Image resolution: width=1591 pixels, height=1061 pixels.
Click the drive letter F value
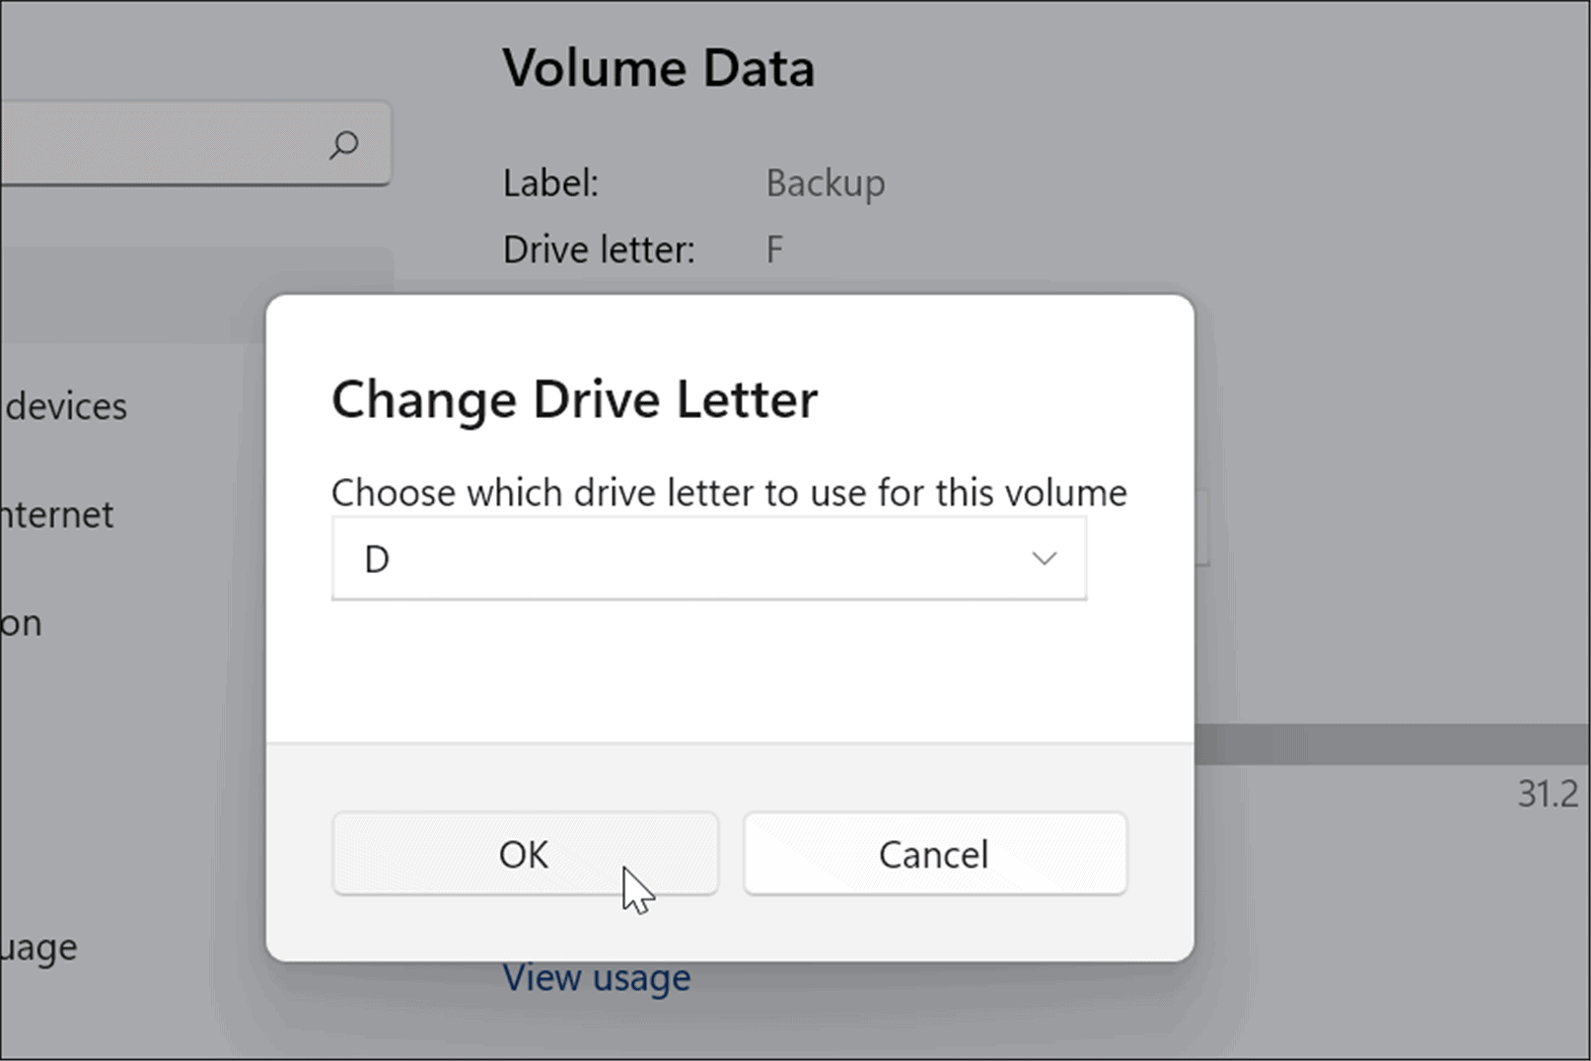(x=773, y=248)
